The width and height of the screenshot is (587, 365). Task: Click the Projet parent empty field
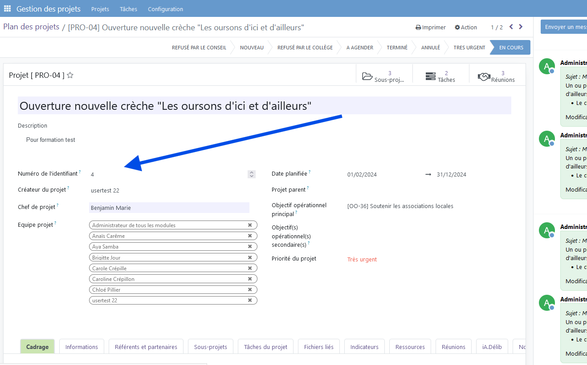[428, 190]
